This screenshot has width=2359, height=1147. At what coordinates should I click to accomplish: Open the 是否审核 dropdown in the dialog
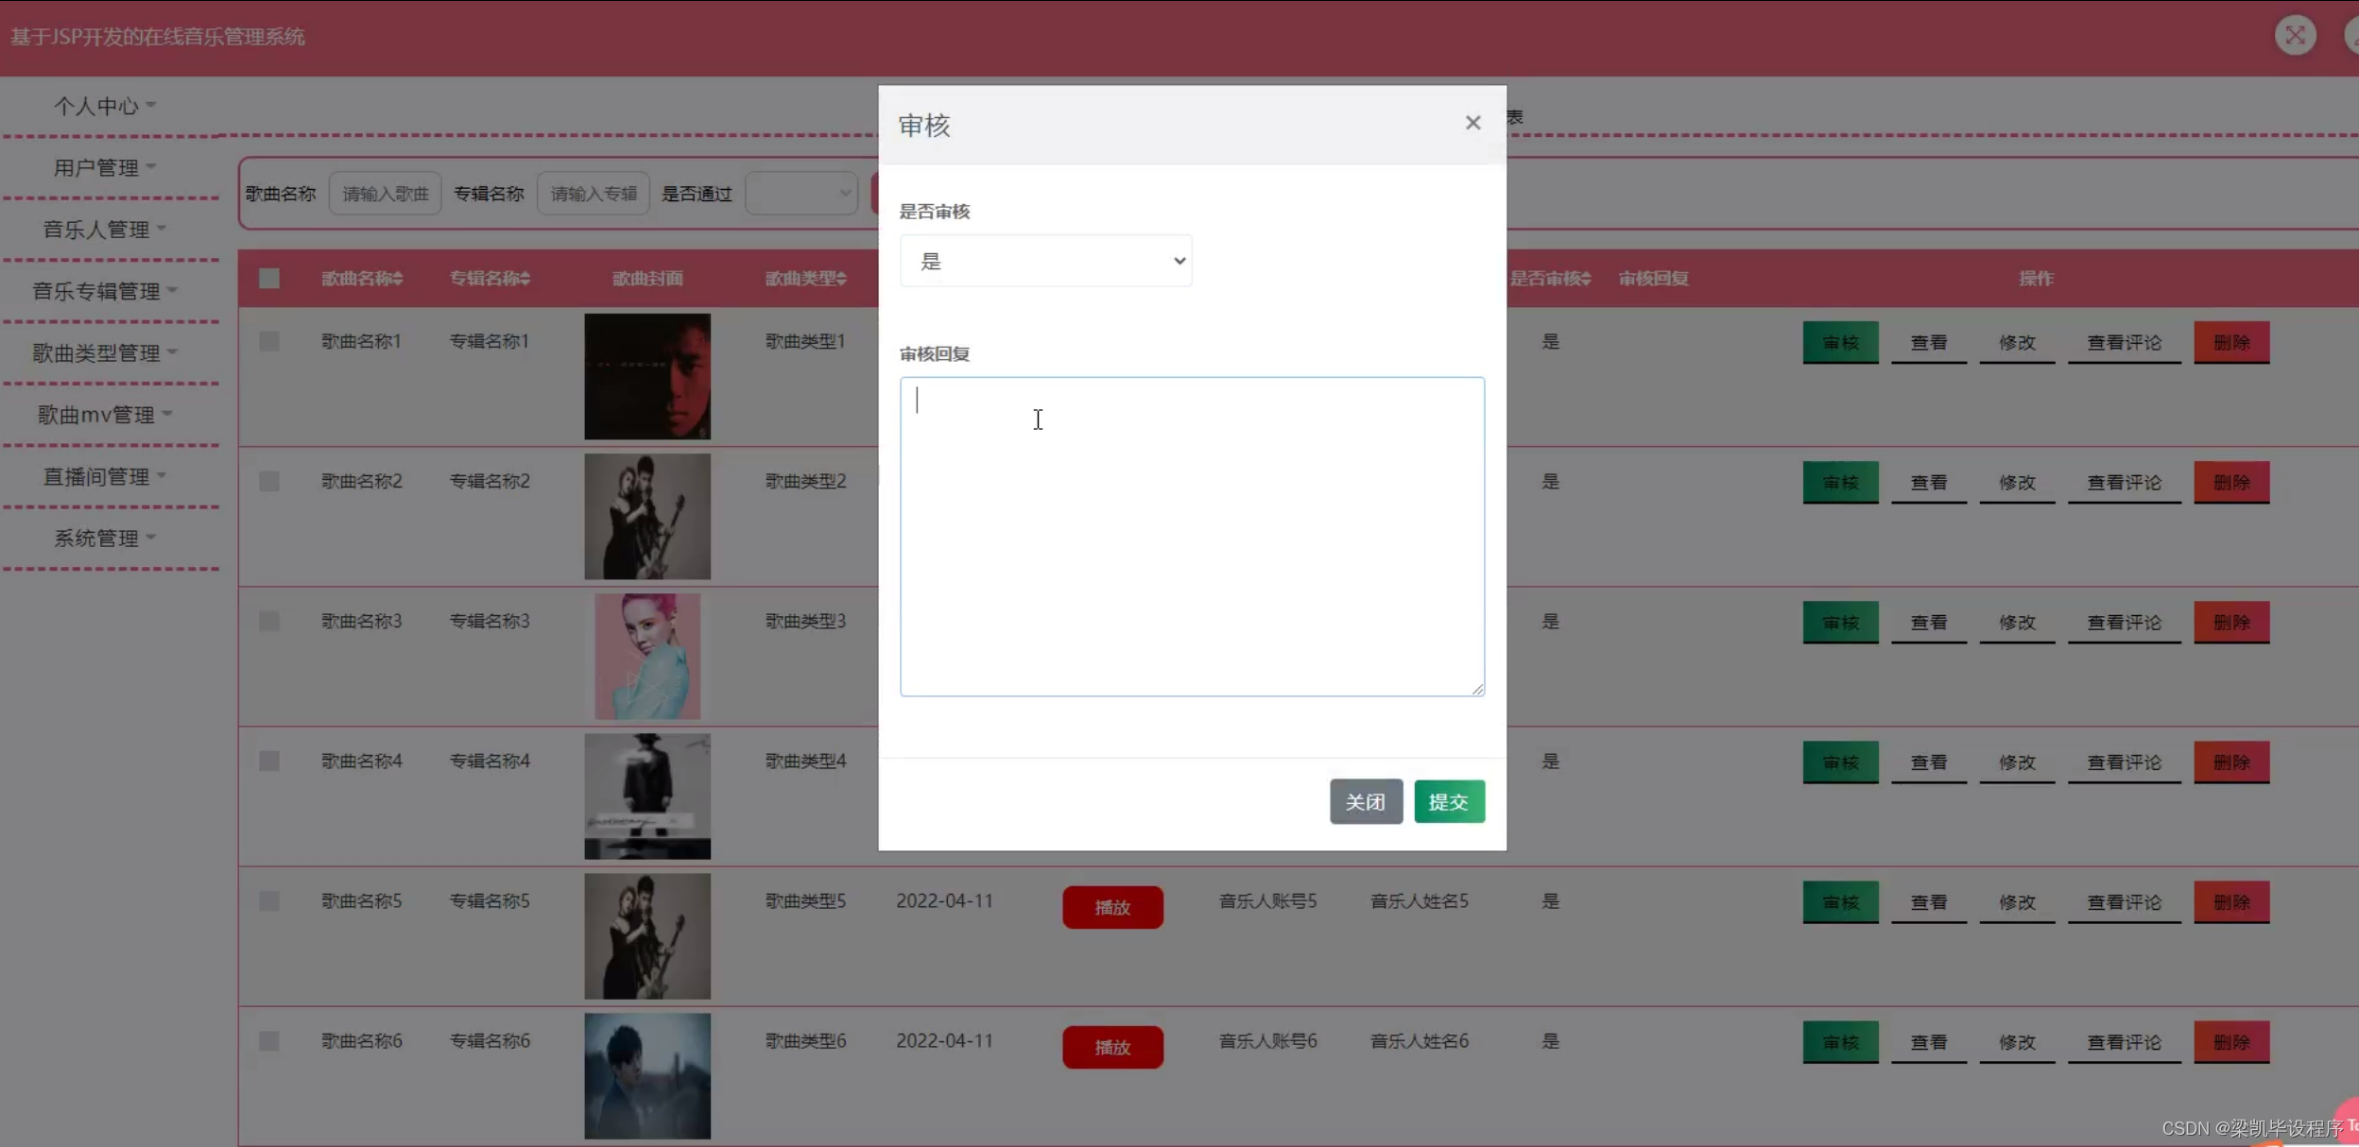click(x=1045, y=261)
